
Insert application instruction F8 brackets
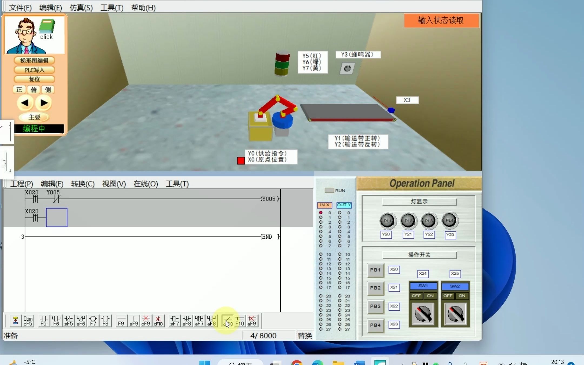click(x=105, y=321)
